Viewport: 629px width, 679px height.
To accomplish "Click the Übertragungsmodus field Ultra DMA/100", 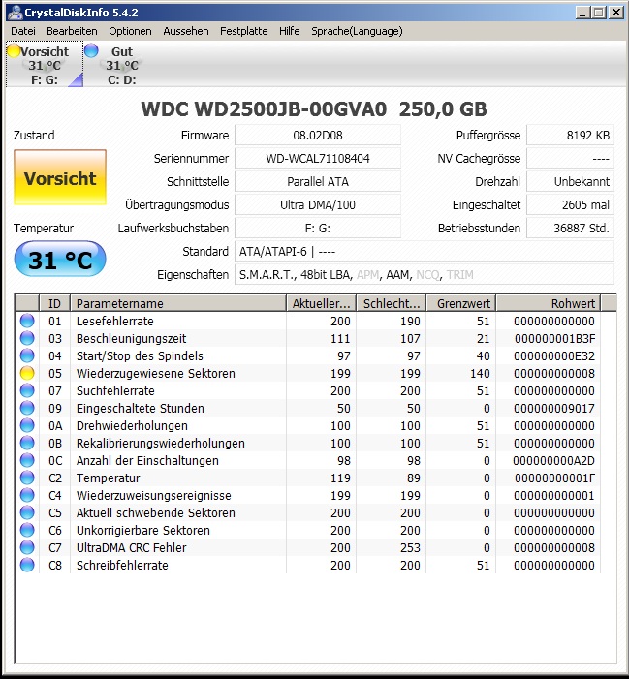I will 318,204.
